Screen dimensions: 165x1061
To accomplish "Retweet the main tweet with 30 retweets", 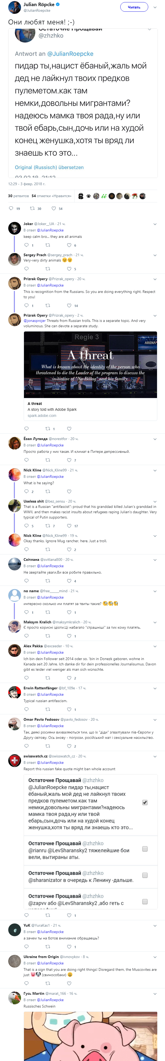I will click(x=32, y=208).
